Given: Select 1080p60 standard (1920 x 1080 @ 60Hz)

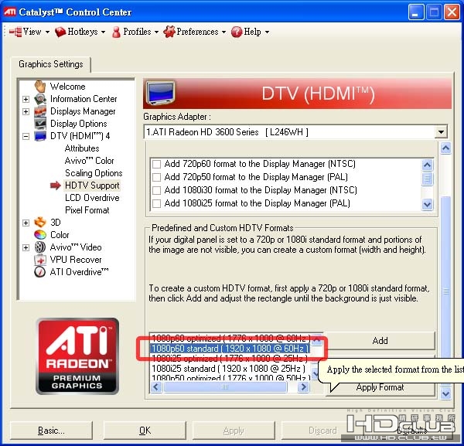Looking at the screenshot, I should click(x=230, y=349).
